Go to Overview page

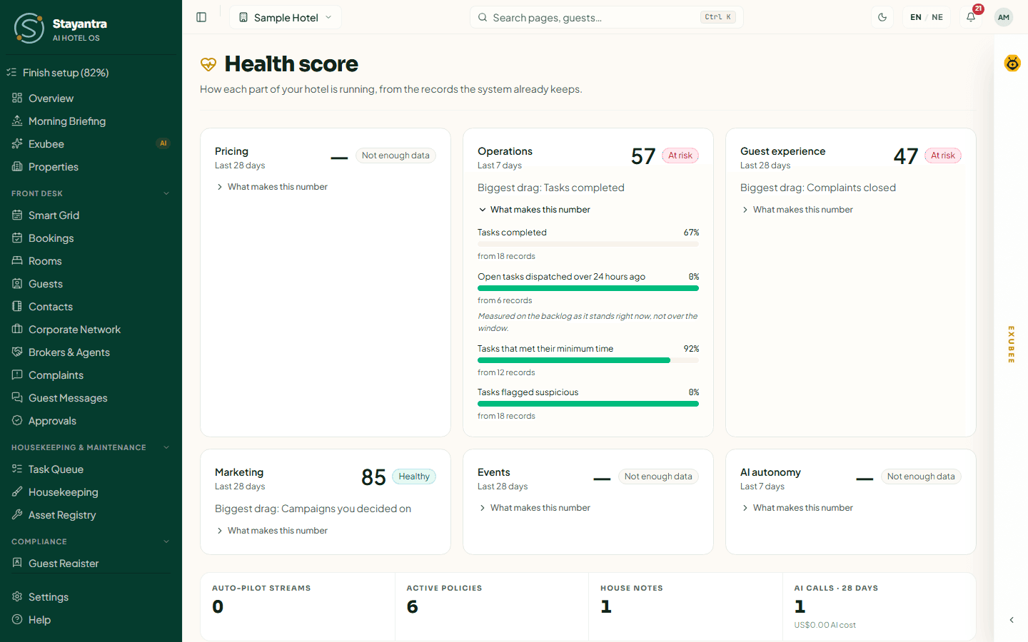(x=91, y=98)
